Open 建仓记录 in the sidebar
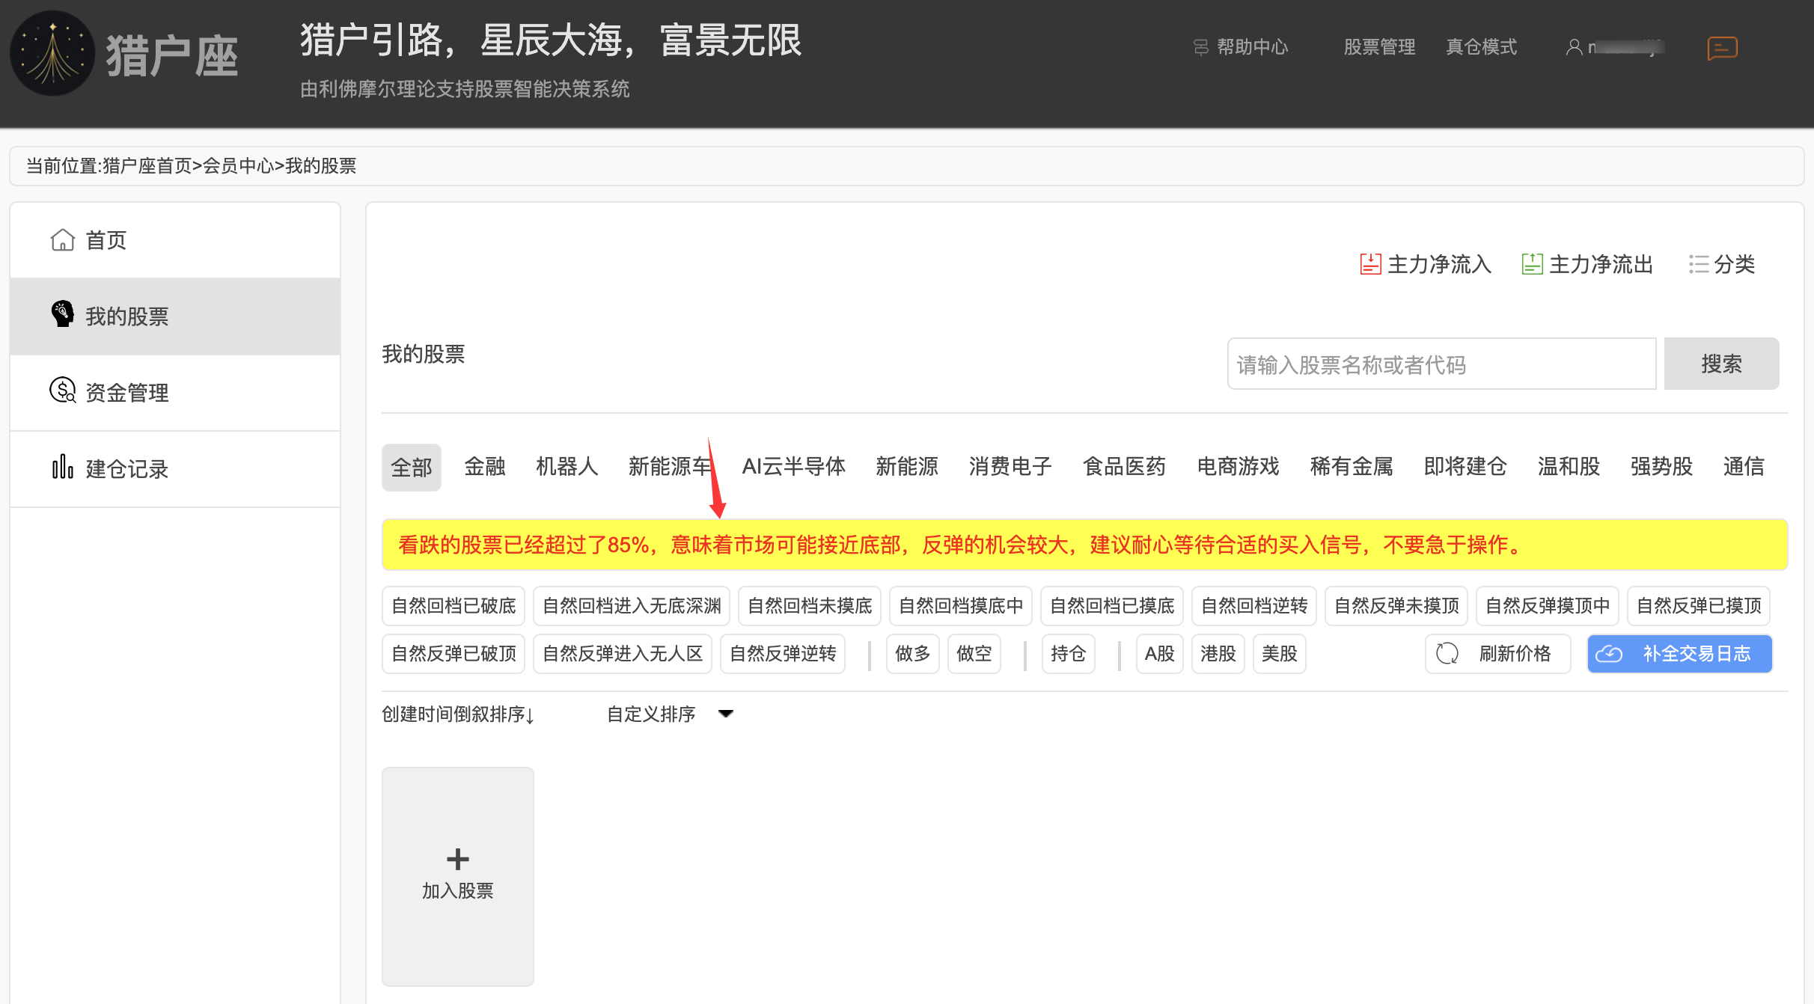This screenshot has height=1004, width=1814. 175,469
